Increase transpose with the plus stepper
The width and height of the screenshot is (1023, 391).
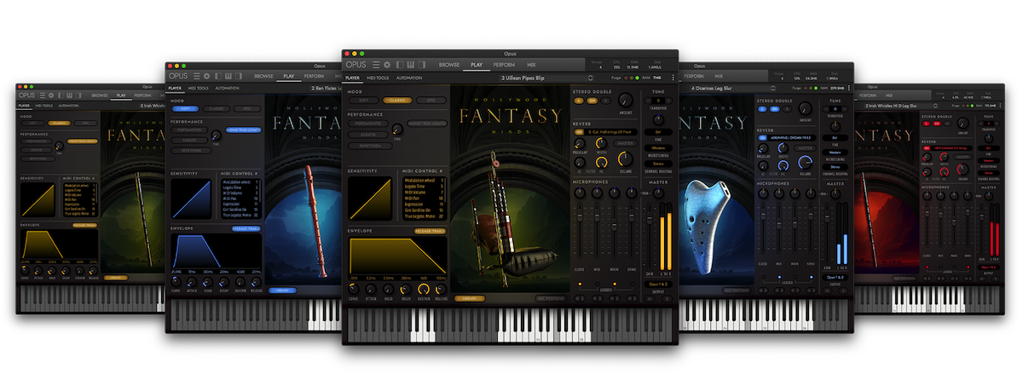[669, 101]
